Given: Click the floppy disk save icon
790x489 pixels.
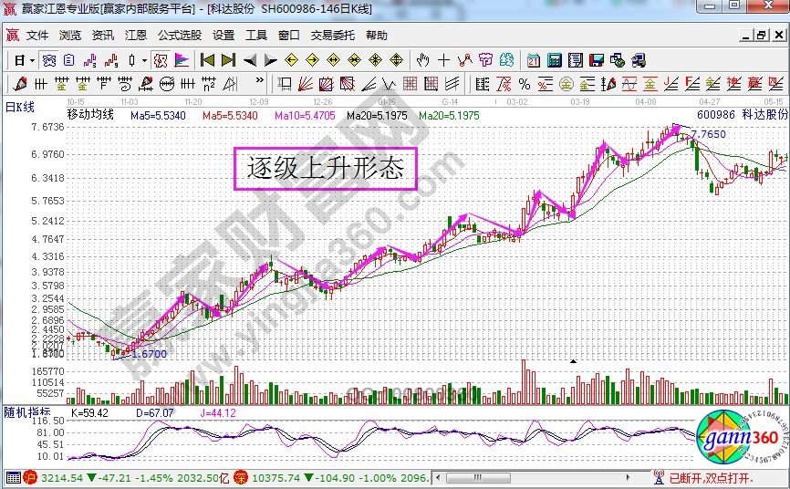Looking at the screenshot, I should coord(597,60).
